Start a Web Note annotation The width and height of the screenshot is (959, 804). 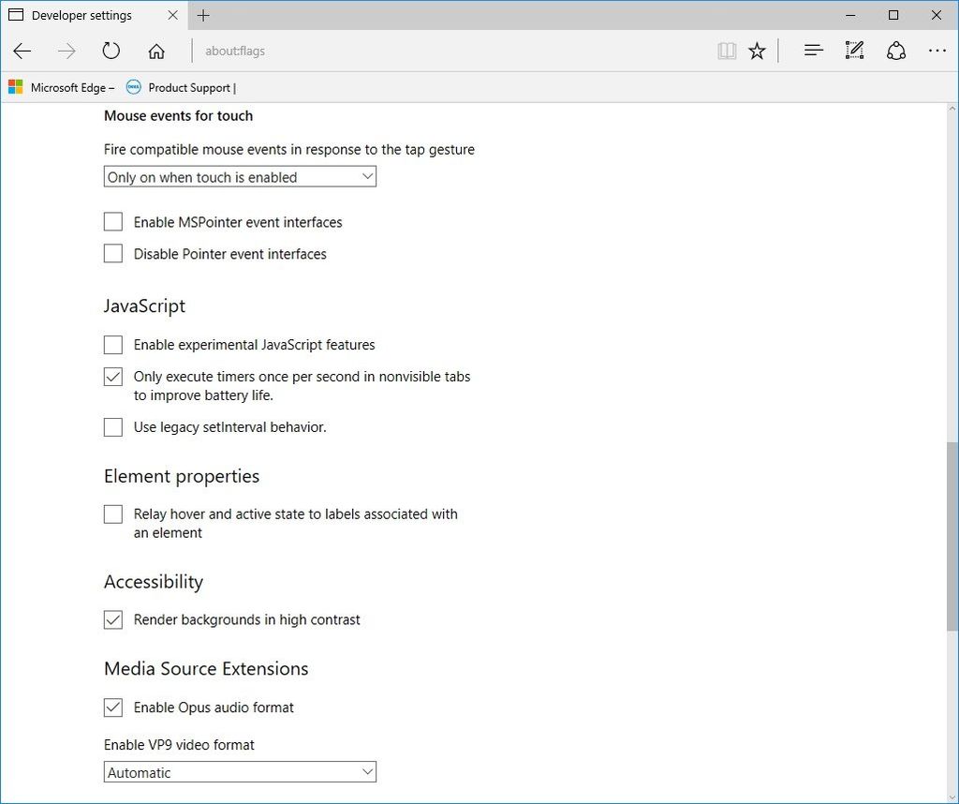(854, 51)
